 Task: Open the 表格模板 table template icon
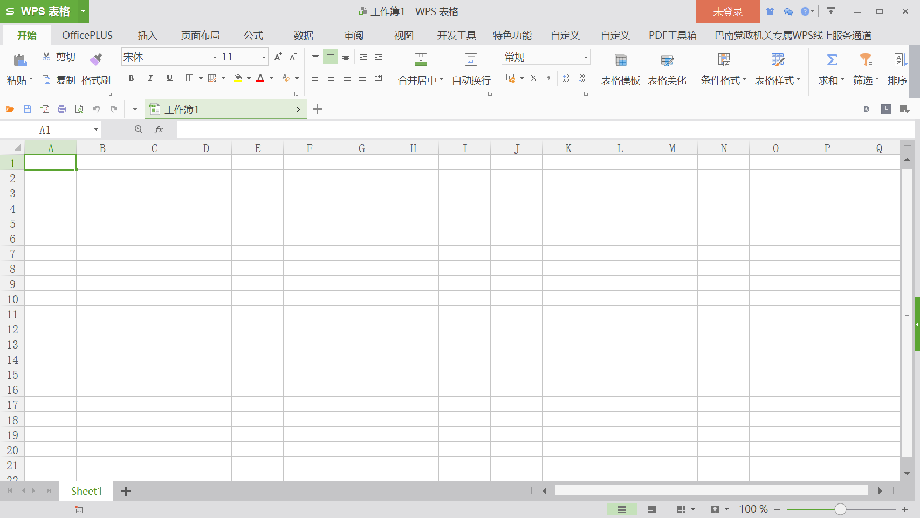coord(621,60)
